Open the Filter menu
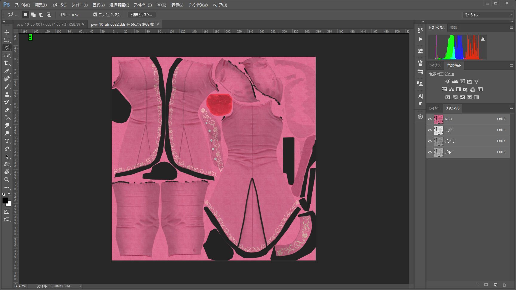Image resolution: width=516 pixels, height=290 pixels. pyautogui.click(x=142, y=5)
